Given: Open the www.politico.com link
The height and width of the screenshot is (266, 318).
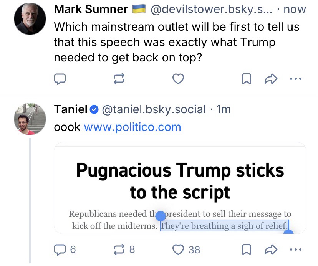Looking at the screenshot, I should (x=132, y=127).
